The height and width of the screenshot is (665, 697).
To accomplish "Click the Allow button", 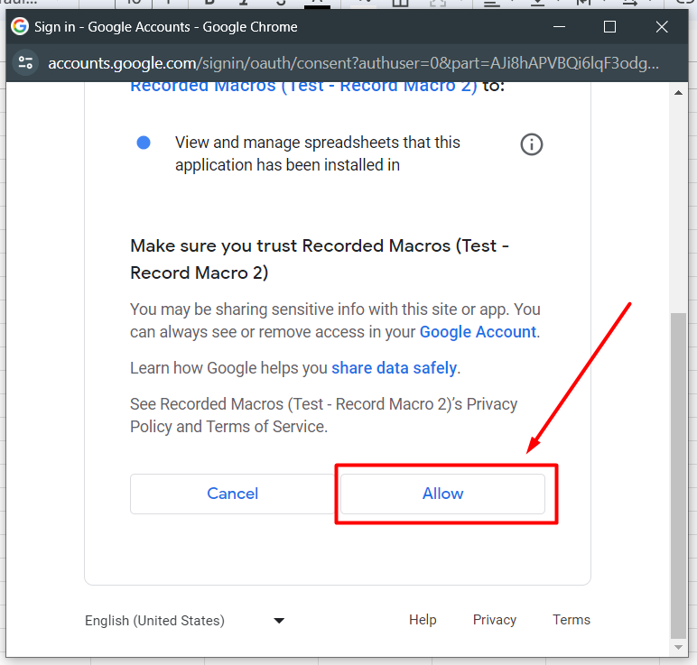I will [442, 494].
